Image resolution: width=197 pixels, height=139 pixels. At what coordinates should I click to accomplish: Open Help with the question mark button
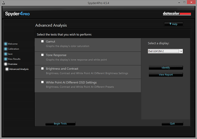click(x=173, y=24)
